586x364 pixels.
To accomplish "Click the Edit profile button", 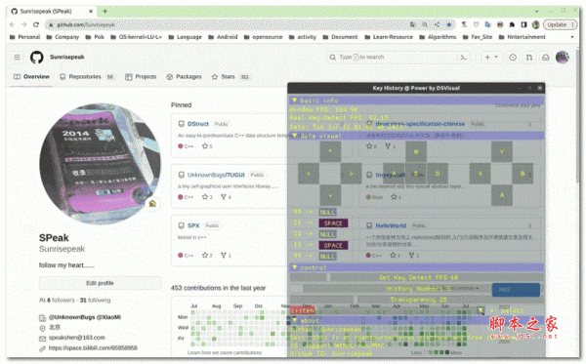I will click(x=101, y=283).
